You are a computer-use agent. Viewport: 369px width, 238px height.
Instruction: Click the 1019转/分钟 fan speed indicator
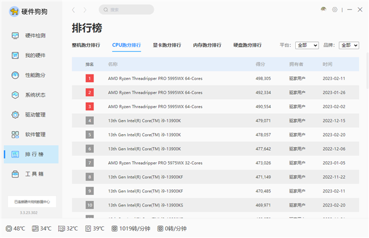pyautogui.click(x=130, y=228)
